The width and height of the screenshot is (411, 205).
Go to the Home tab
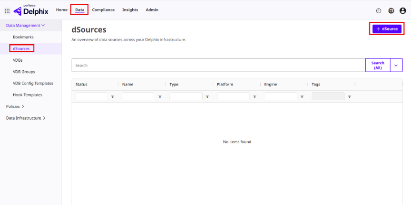tap(61, 10)
